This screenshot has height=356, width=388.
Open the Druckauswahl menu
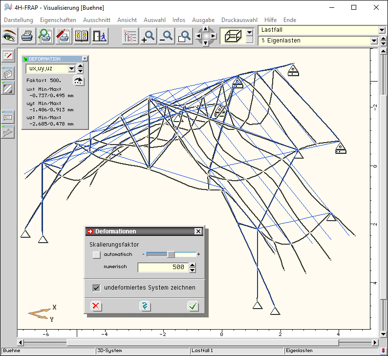click(239, 20)
